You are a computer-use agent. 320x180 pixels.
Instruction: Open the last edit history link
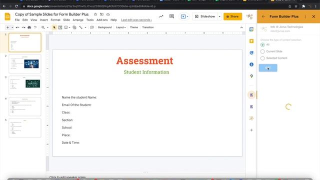136,20
